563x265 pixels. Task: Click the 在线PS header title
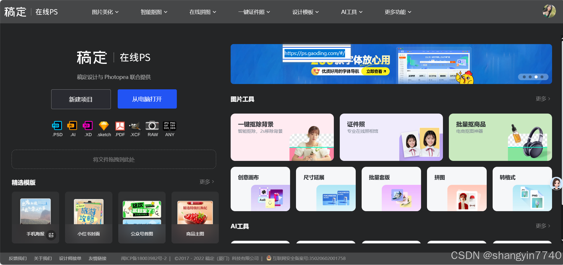pos(47,12)
